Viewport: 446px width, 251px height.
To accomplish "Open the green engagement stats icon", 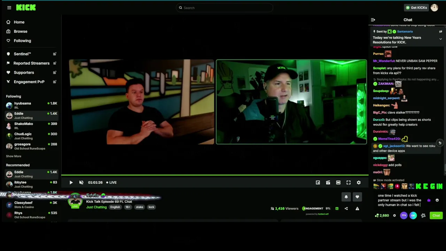I will pyautogui.click(x=337, y=208).
